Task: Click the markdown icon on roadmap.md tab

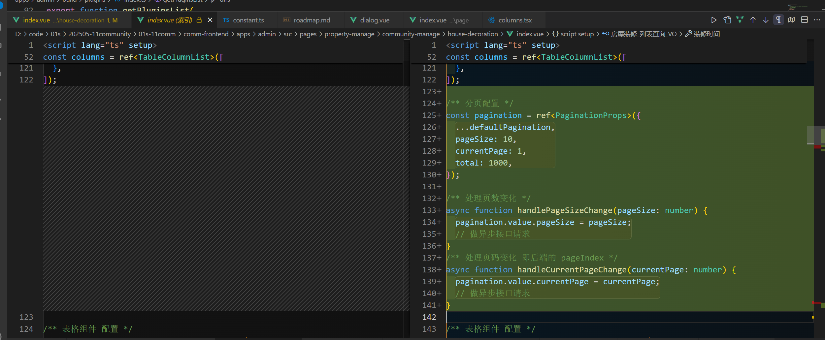Action: point(287,20)
